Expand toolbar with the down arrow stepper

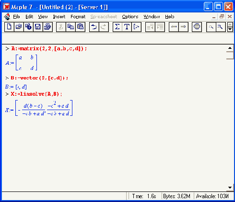(x=230, y=29)
